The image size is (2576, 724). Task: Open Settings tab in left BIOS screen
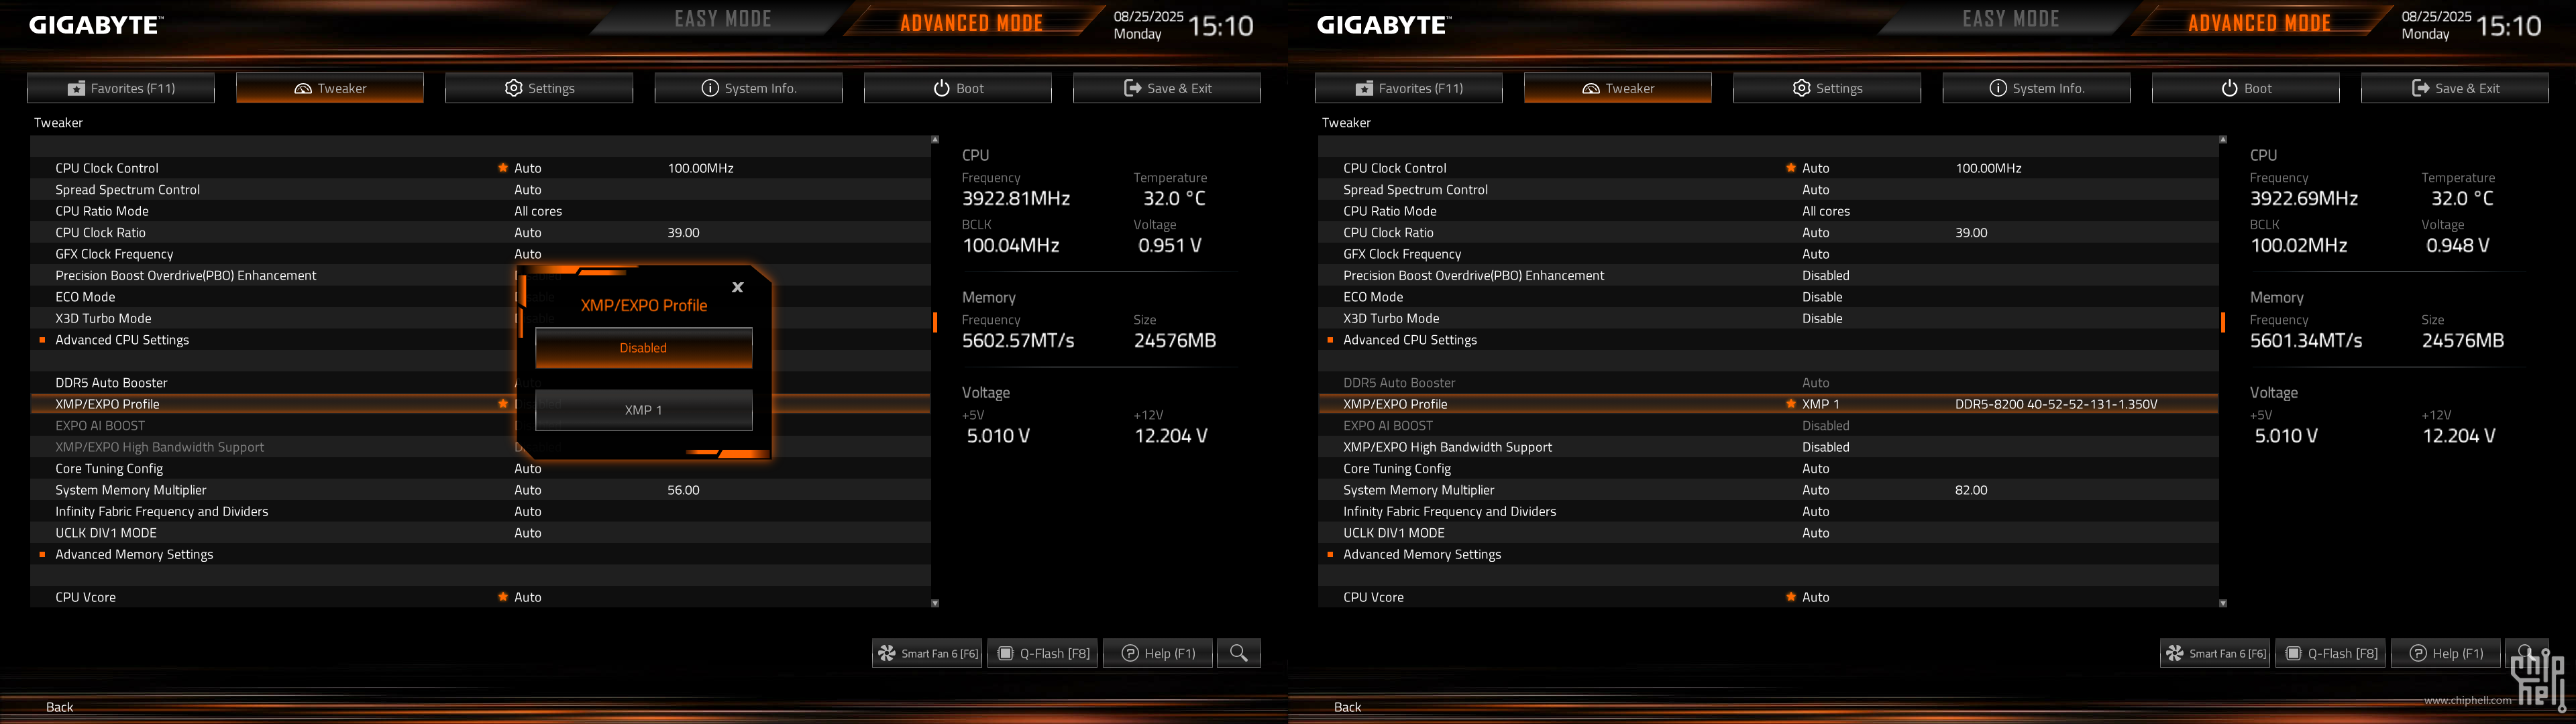539,88
